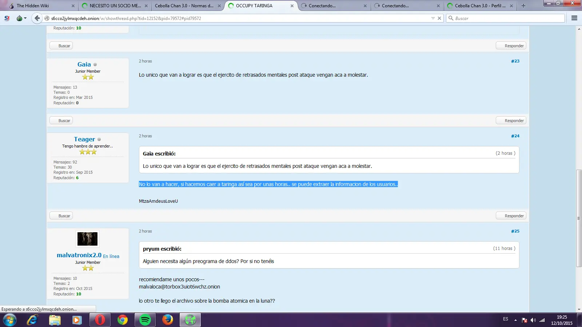Open Gaia's user profile

[x=84, y=64]
